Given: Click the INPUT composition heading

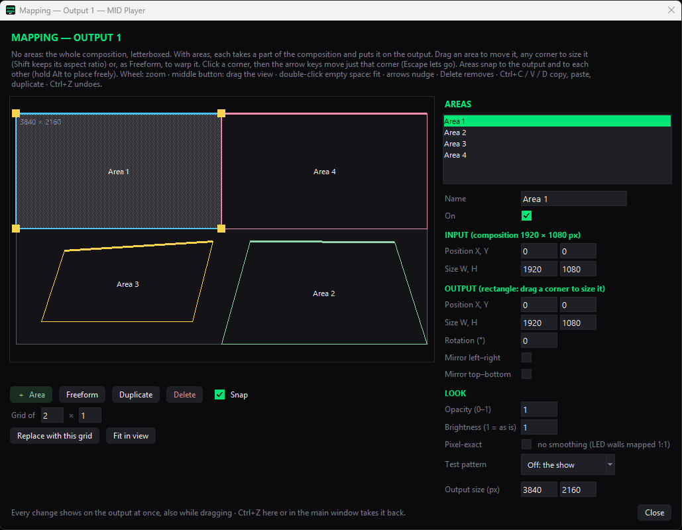Looking at the screenshot, I should coord(512,235).
